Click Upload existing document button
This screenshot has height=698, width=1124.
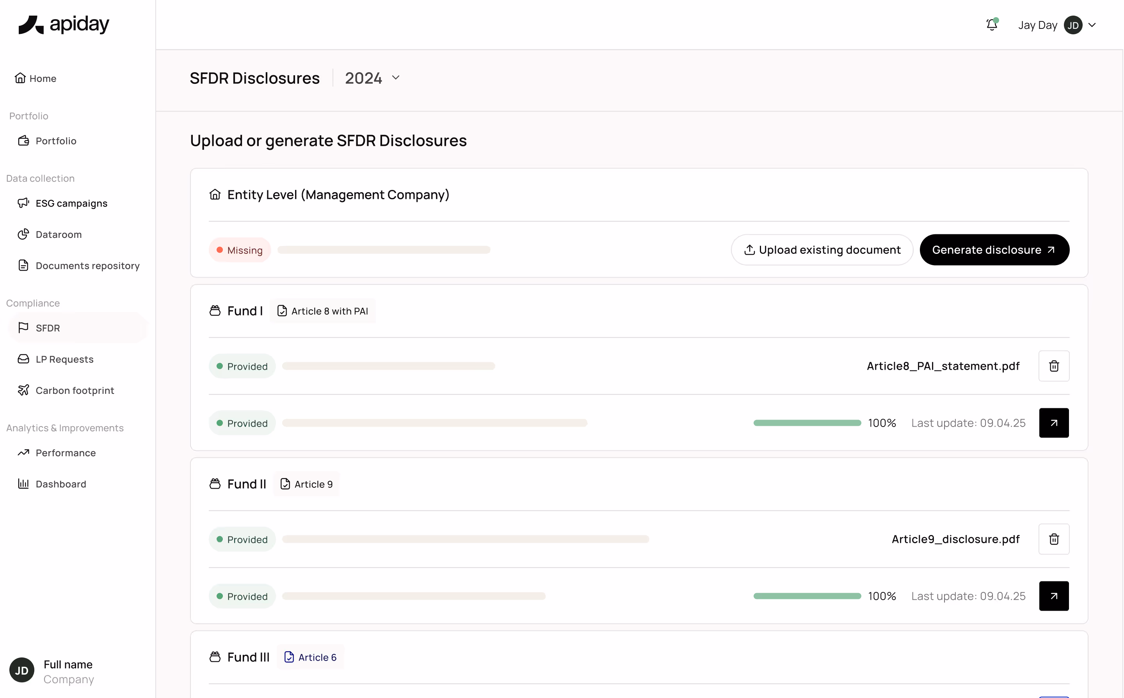point(822,250)
